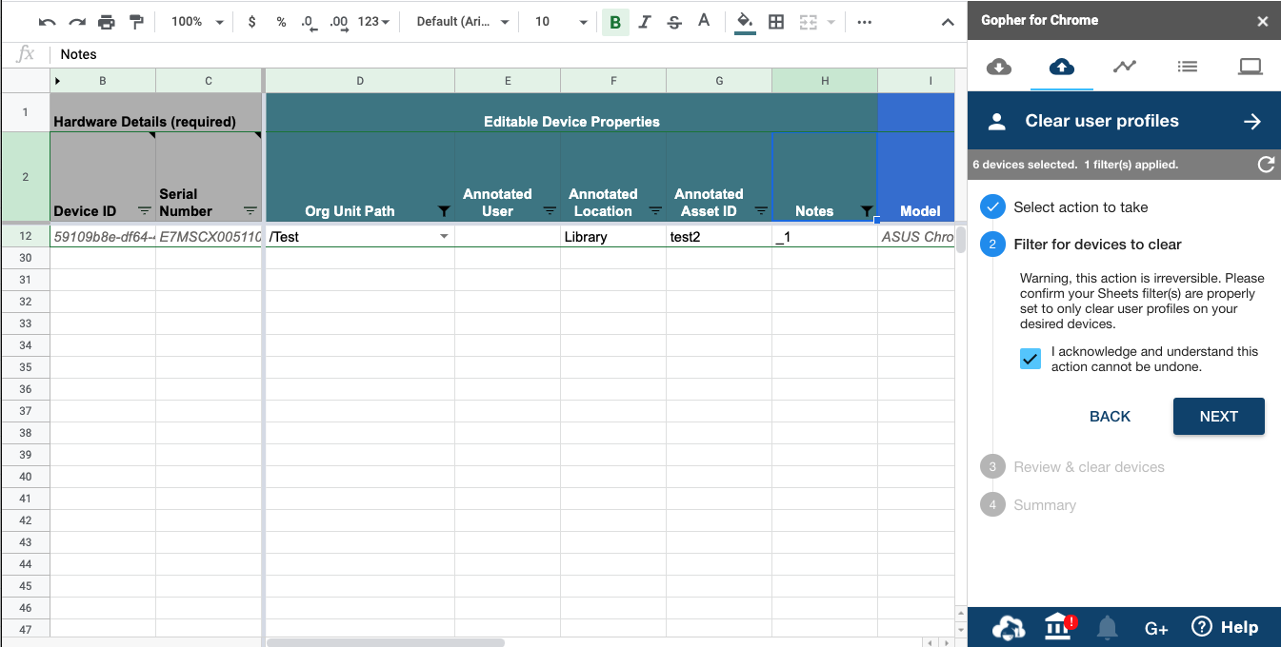Click the BACK button
Image resolution: width=1281 pixels, height=647 pixels.
tap(1110, 417)
